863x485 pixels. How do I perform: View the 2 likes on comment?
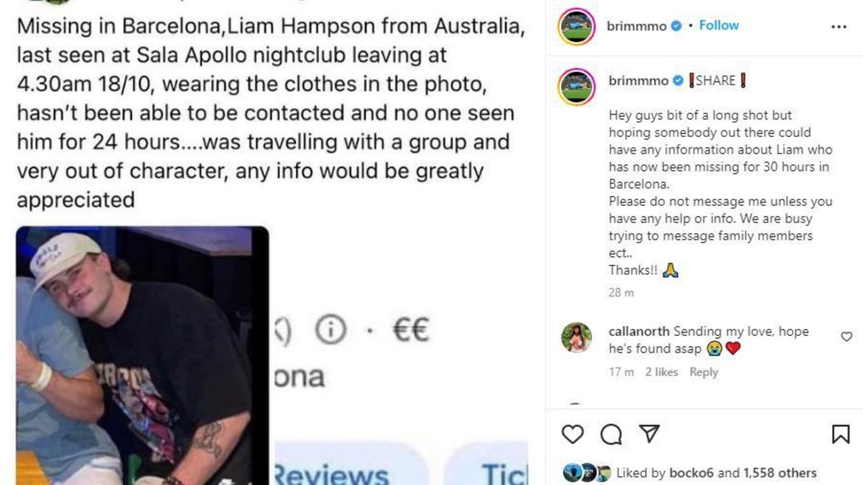pyautogui.click(x=661, y=372)
